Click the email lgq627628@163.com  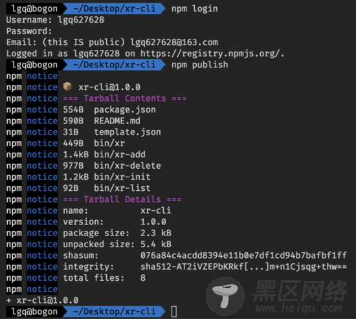[174, 42]
